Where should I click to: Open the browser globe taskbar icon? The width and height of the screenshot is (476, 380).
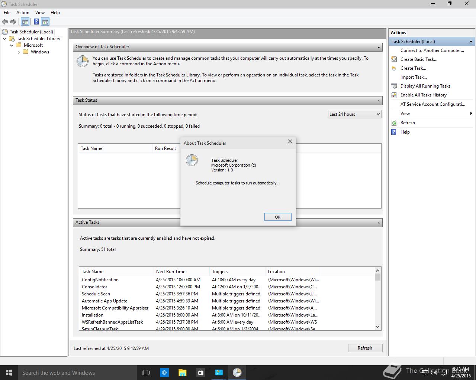(x=164, y=373)
